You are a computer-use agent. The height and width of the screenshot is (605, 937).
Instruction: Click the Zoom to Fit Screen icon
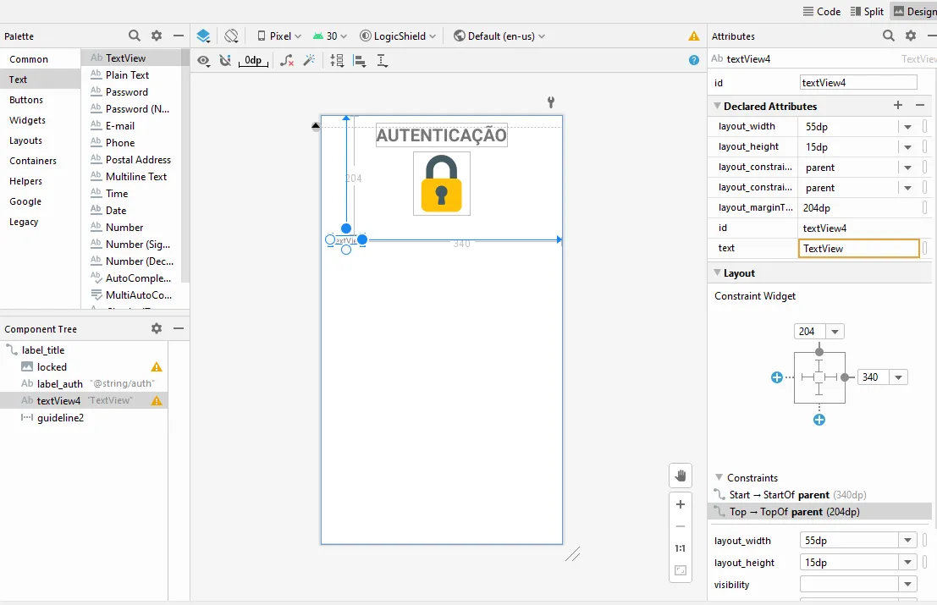coord(680,570)
